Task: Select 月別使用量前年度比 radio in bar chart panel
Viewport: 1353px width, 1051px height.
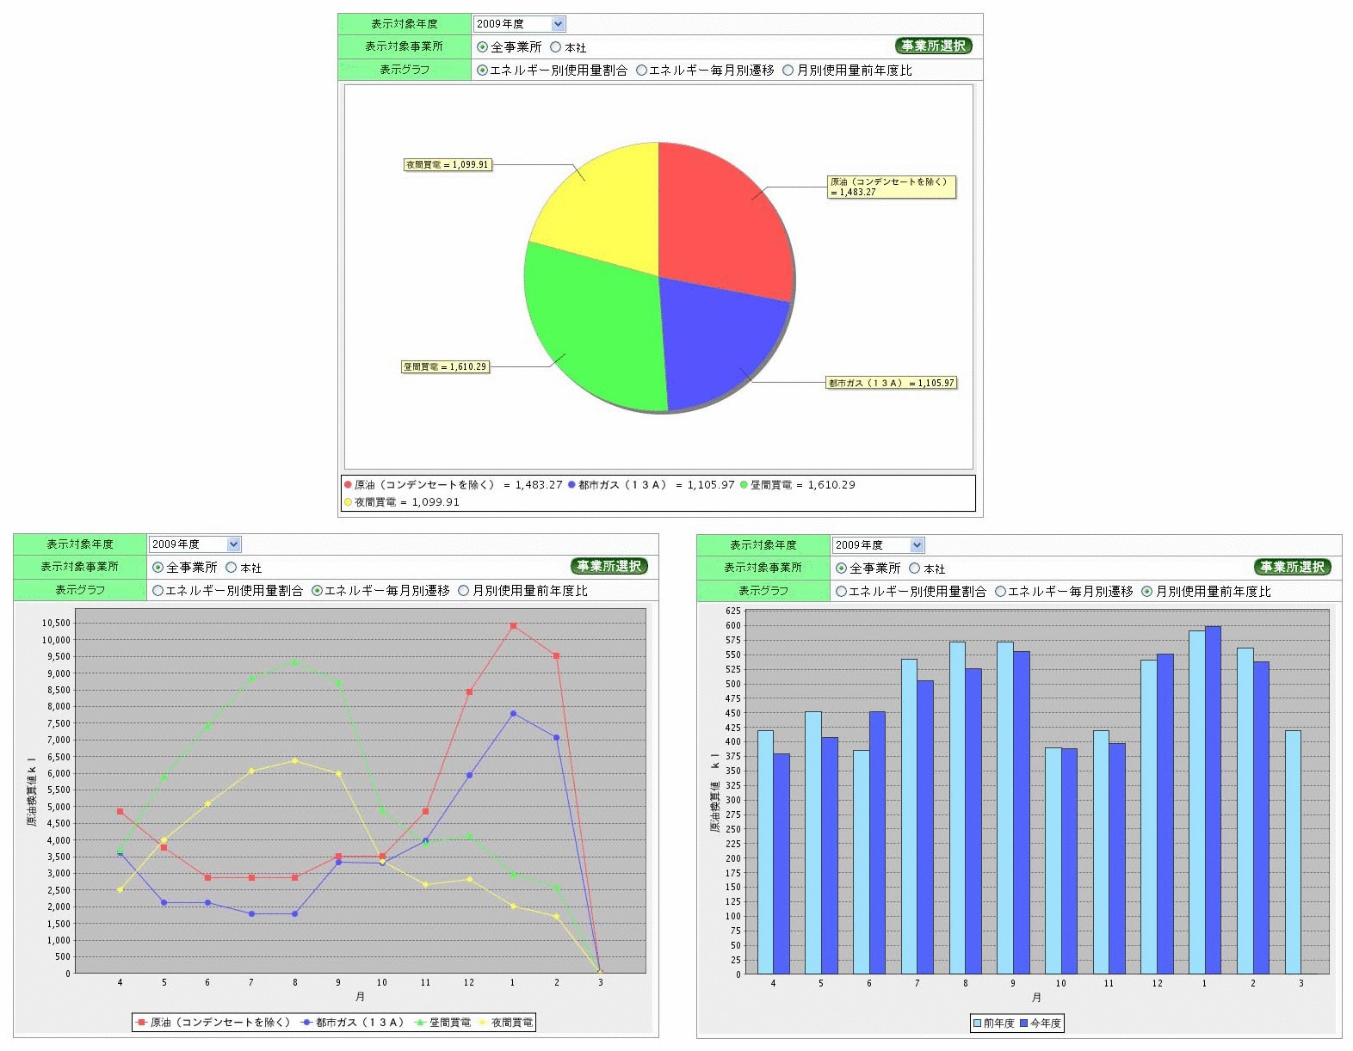Action: pos(1147,592)
